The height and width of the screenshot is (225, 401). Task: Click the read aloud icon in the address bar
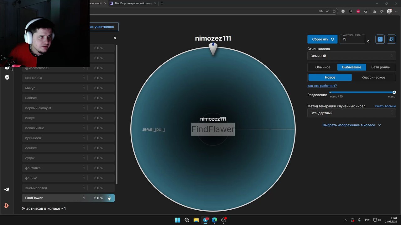tap(328, 11)
